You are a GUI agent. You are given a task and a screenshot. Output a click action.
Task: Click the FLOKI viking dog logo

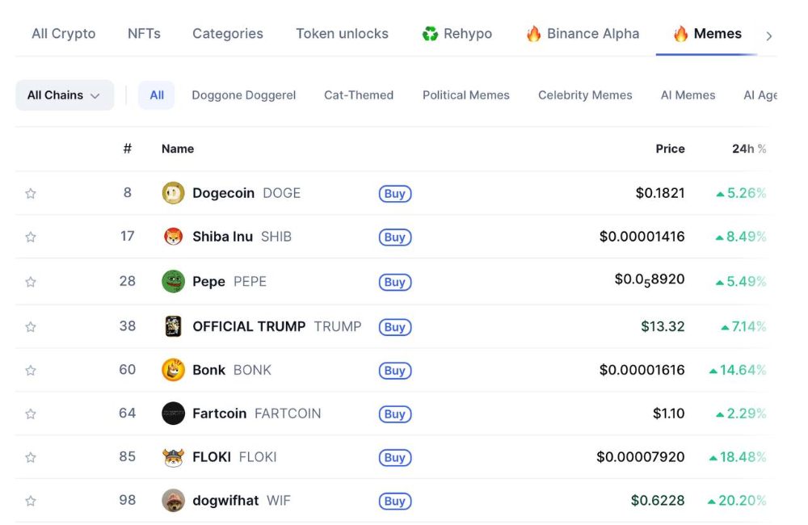[x=173, y=457]
